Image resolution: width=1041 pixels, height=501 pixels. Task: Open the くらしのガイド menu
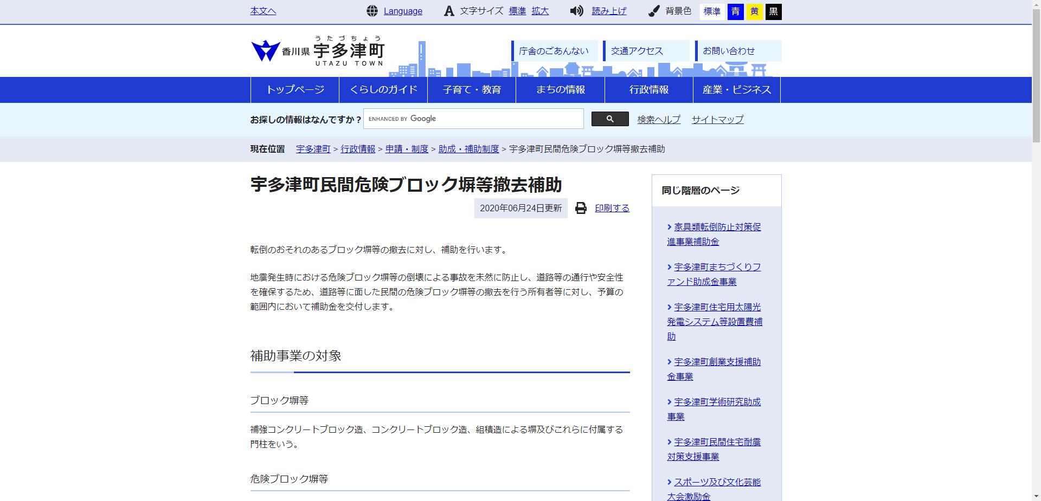click(383, 89)
